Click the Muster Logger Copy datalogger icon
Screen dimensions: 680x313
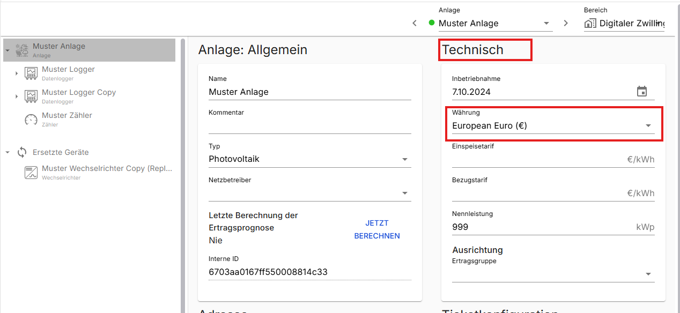(x=31, y=96)
